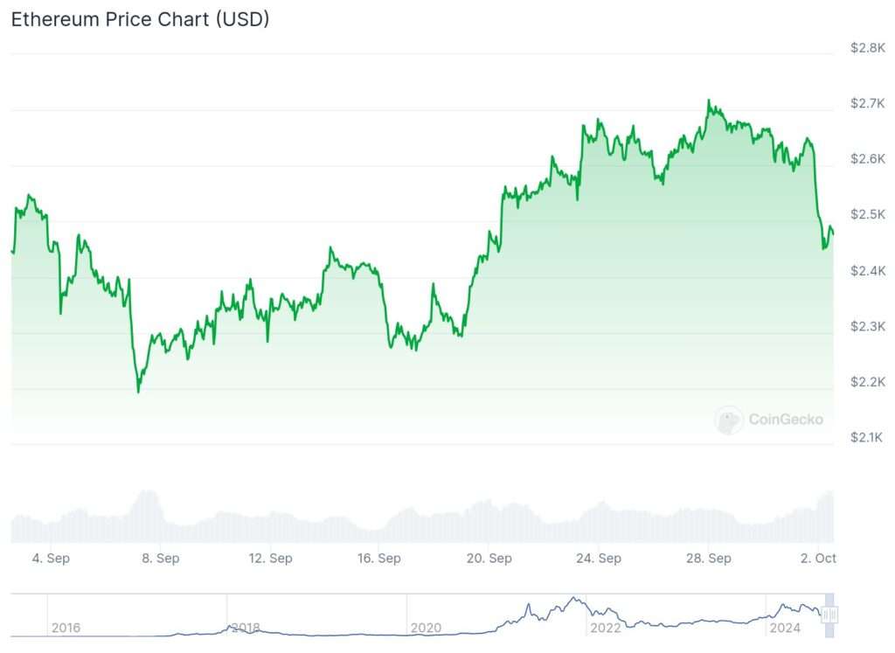Click 2018 on the navigator timeline
The image size is (895, 653).
(x=245, y=628)
